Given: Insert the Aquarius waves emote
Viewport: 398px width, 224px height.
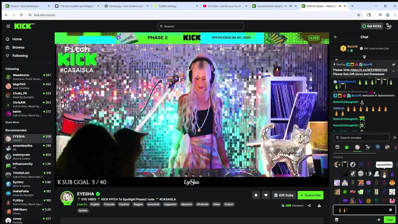Looking at the screenshot, I should click(x=361, y=165).
